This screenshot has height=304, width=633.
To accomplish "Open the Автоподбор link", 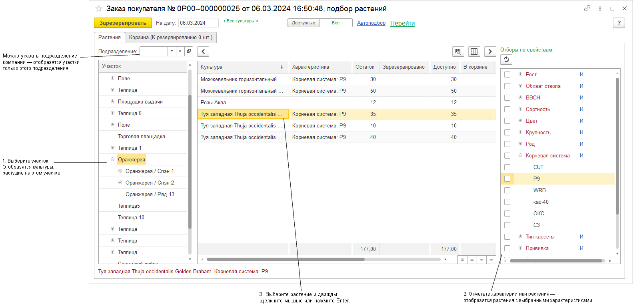I will tap(371, 23).
